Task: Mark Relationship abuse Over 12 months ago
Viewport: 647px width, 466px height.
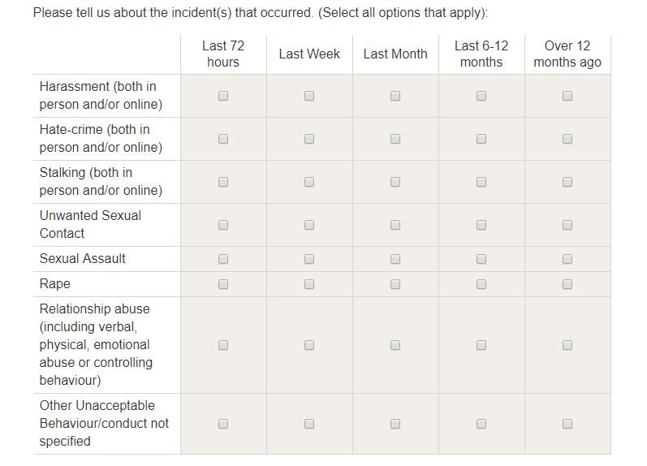Action: pos(567,345)
